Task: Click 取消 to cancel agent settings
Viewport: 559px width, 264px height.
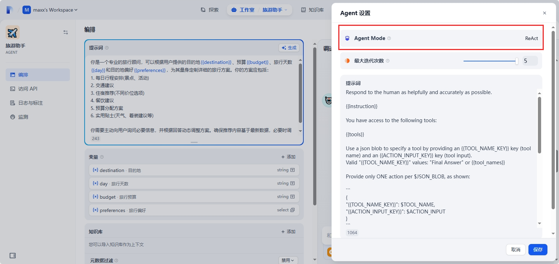Action: [x=516, y=250]
